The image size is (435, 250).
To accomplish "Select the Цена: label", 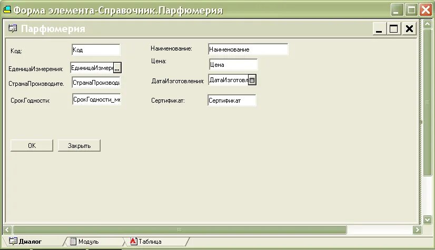I will click(159, 61).
